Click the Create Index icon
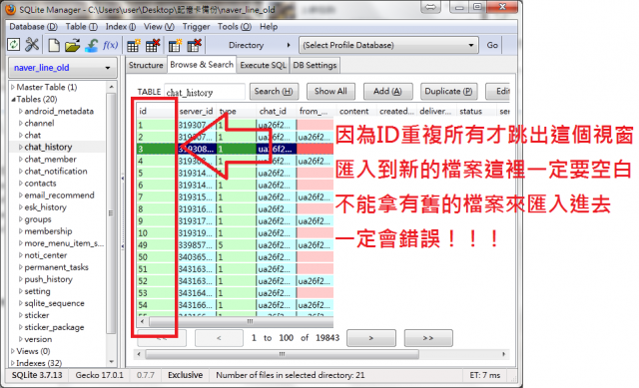This screenshot has height=388, width=639. 176,45
